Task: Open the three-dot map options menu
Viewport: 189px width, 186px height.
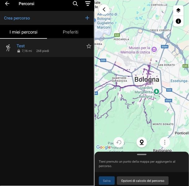Action: (165, 142)
